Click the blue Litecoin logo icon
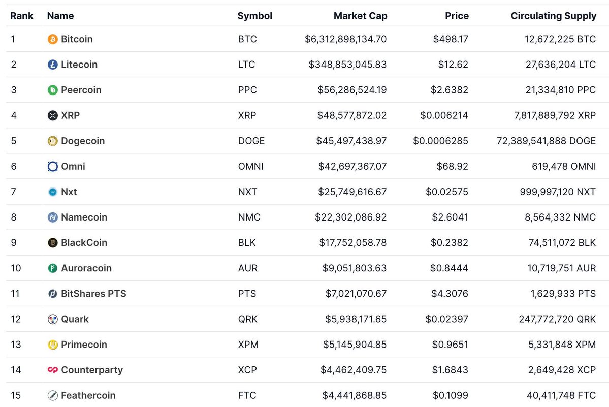Screen dimensions: 609x407 tap(52, 65)
